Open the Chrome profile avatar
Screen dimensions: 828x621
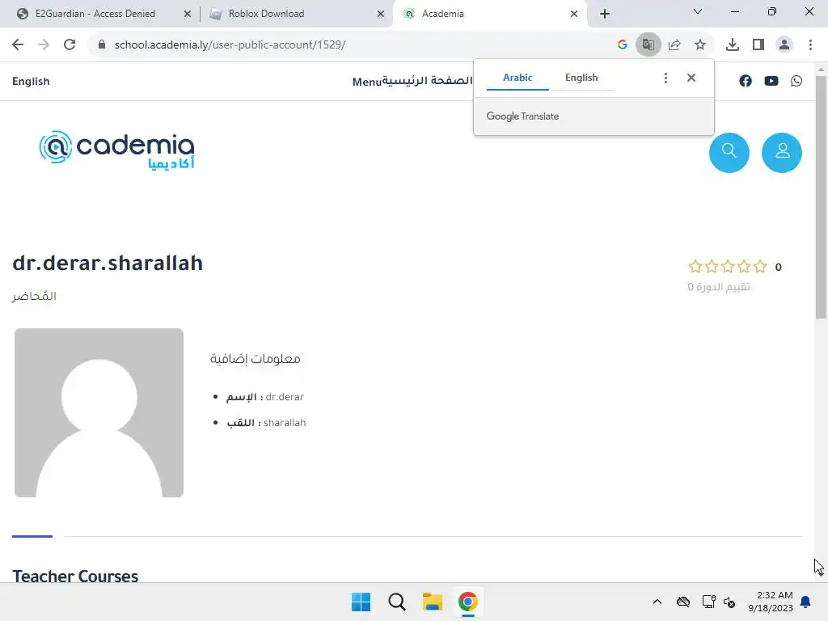tap(784, 44)
